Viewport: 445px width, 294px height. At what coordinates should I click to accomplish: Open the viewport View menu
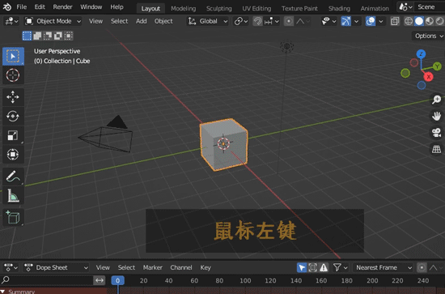click(x=95, y=21)
